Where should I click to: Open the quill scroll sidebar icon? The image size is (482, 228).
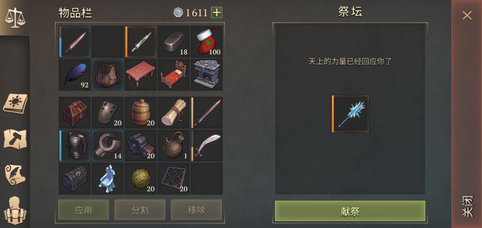tap(15, 174)
